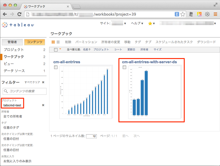
Task: Sort workbooks by シート
Action: coord(118,50)
